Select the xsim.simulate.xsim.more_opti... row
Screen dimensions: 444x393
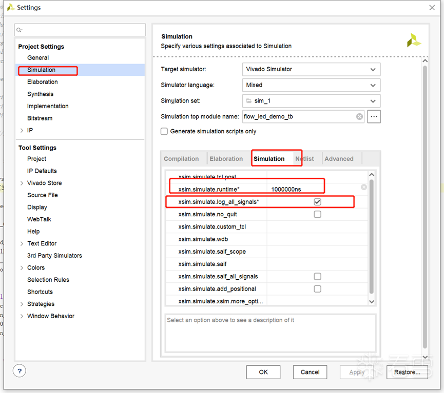click(267, 301)
